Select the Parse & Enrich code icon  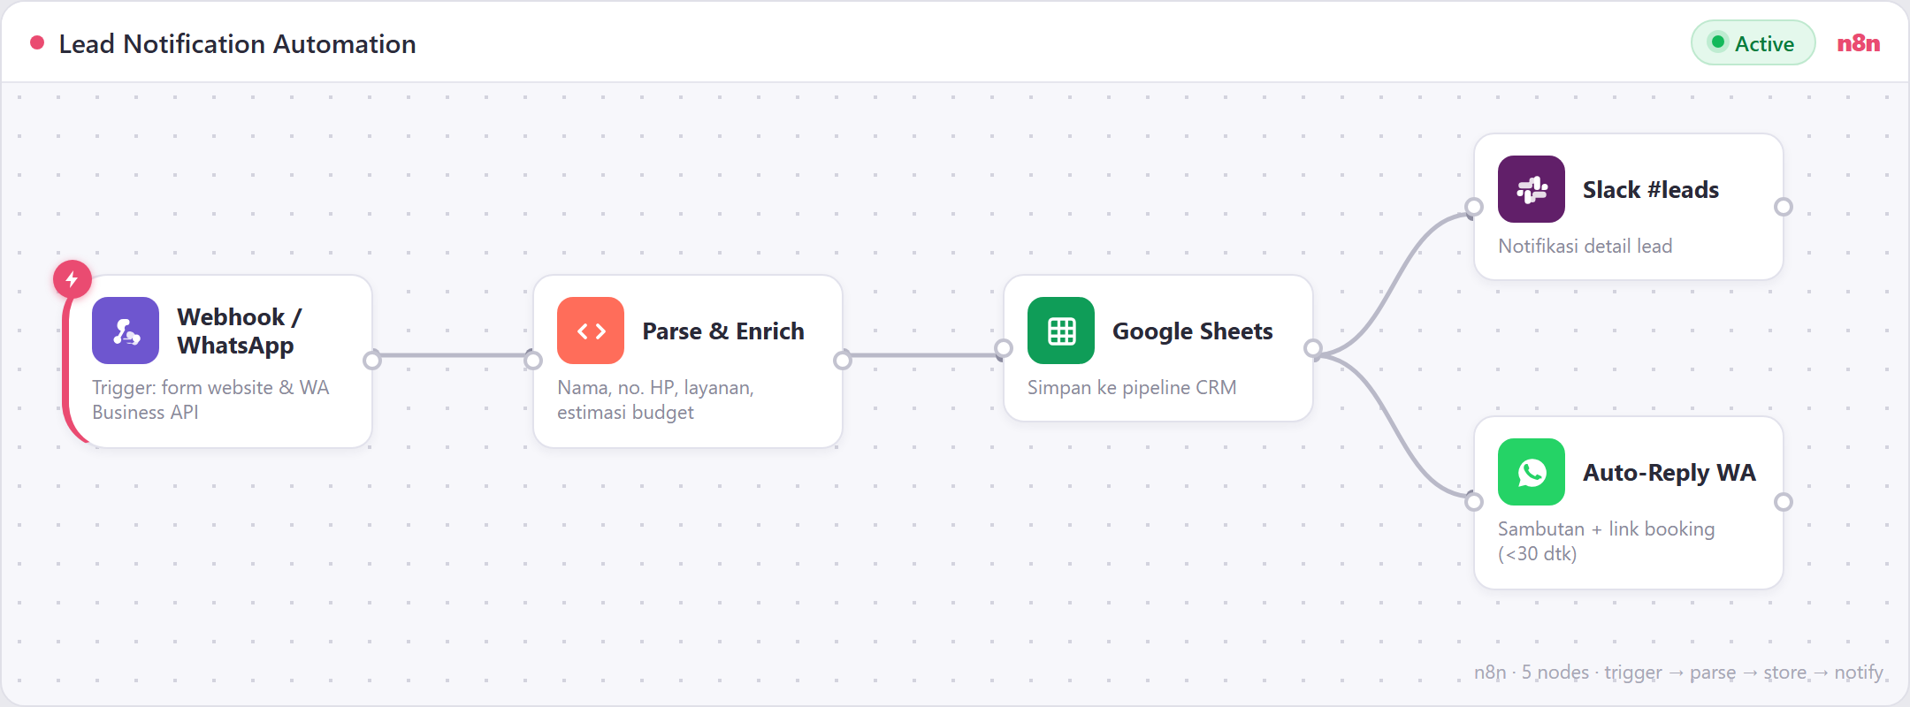pyautogui.click(x=591, y=331)
